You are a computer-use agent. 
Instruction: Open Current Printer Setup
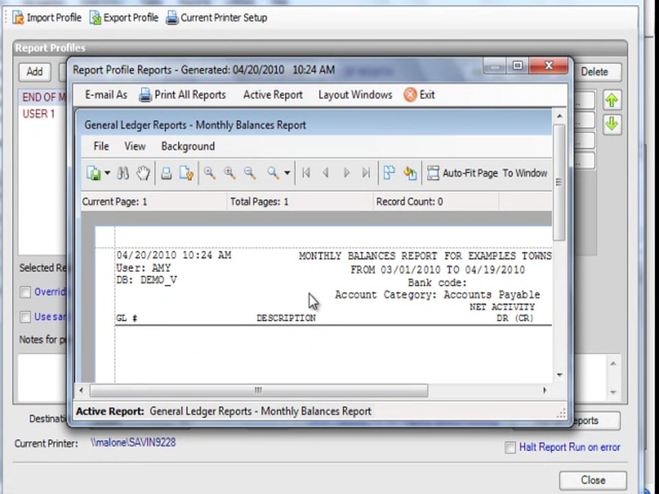coord(216,18)
